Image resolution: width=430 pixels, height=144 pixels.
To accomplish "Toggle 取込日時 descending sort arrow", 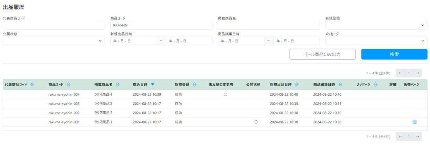I will (153, 85).
